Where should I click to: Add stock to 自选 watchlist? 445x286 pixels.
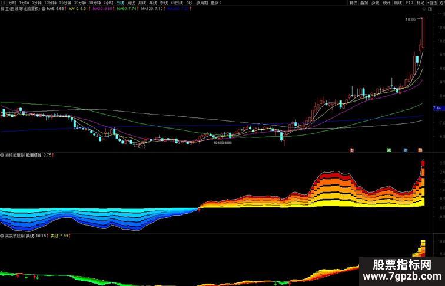(432, 2)
